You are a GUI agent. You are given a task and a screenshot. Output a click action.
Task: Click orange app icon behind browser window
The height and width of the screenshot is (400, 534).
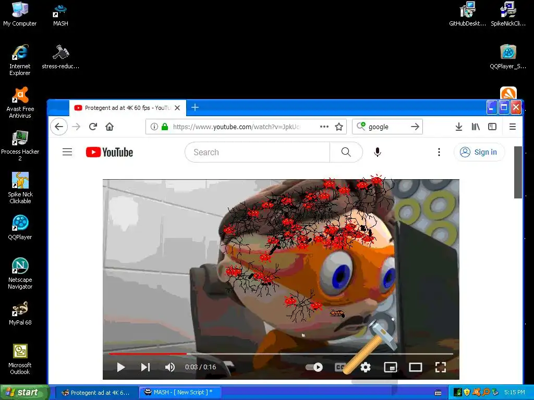(508, 93)
